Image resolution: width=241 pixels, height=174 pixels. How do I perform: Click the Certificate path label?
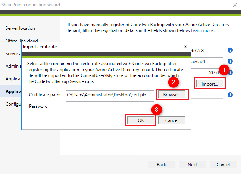coord(45,95)
